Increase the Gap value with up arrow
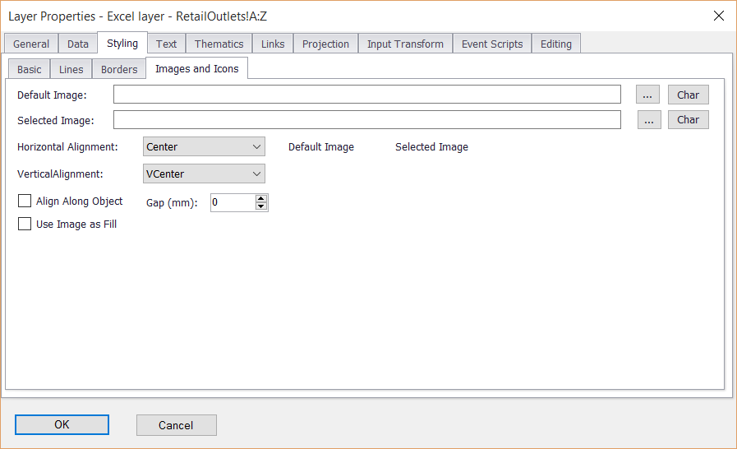 [x=261, y=198]
